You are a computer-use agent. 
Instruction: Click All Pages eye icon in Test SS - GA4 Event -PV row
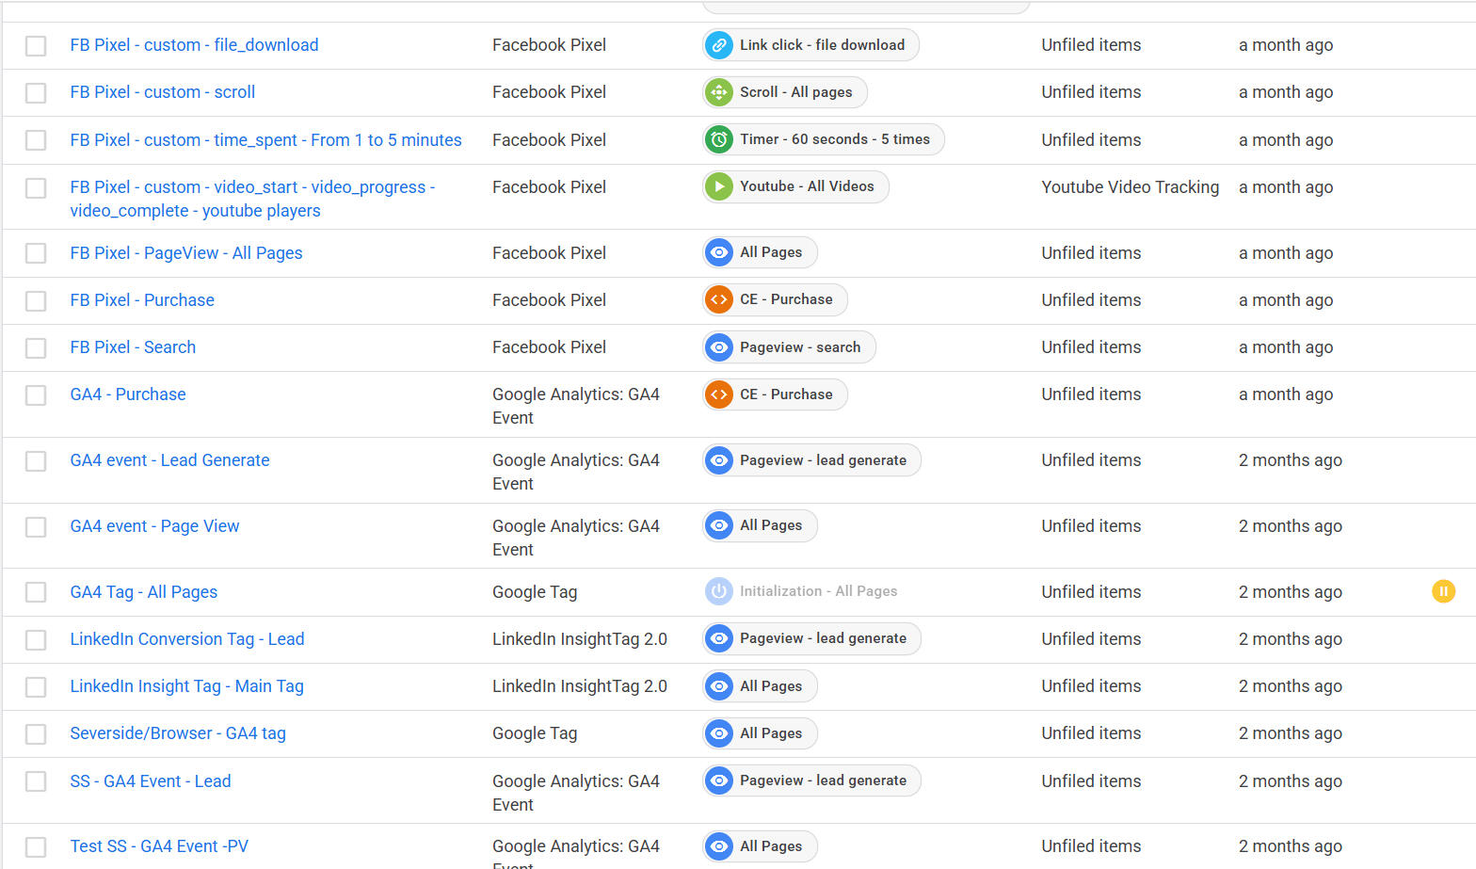point(719,846)
